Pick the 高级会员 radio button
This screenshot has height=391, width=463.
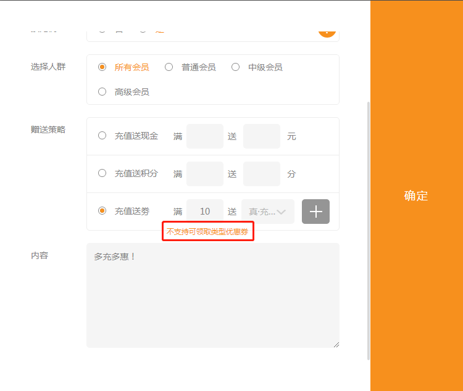(102, 92)
